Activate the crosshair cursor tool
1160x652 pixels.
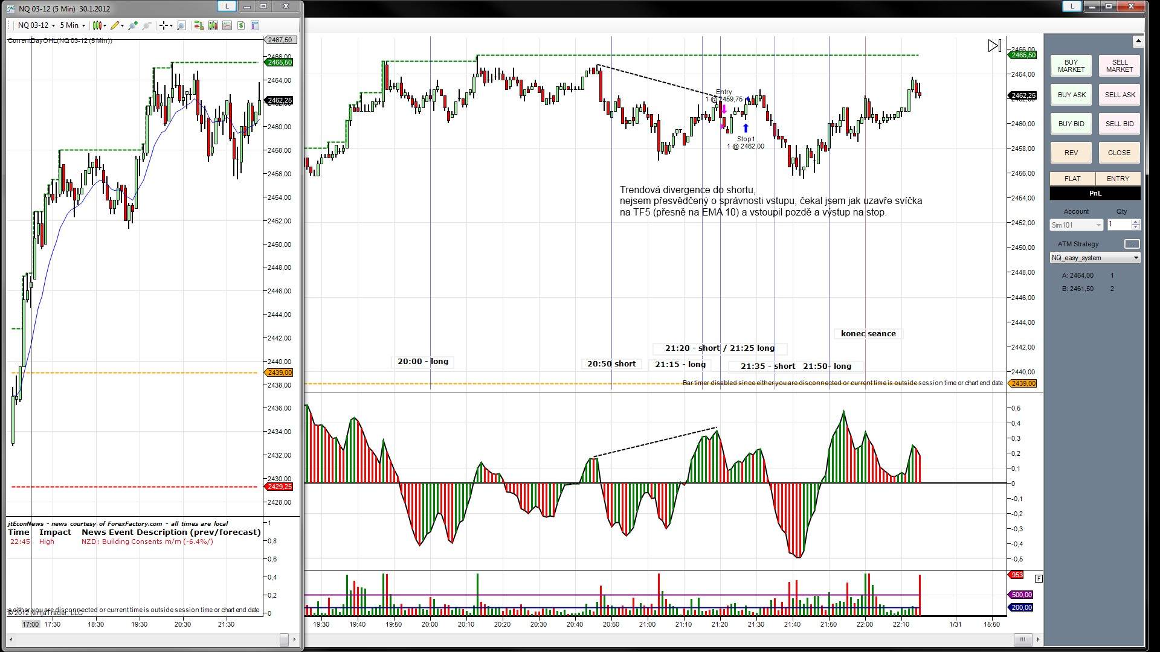point(164,25)
